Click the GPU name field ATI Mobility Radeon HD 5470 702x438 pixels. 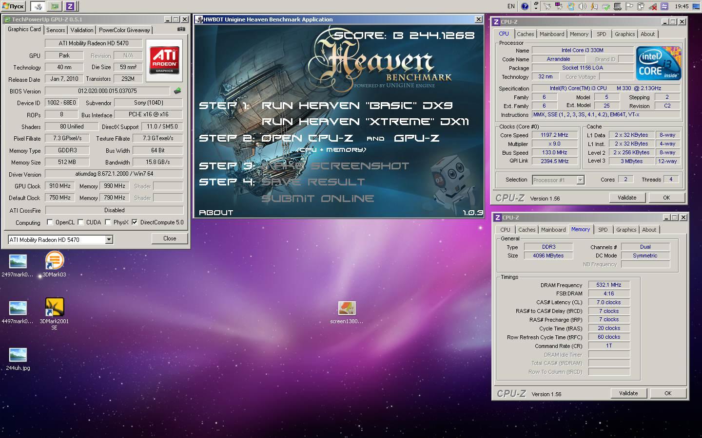[x=94, y=43]
